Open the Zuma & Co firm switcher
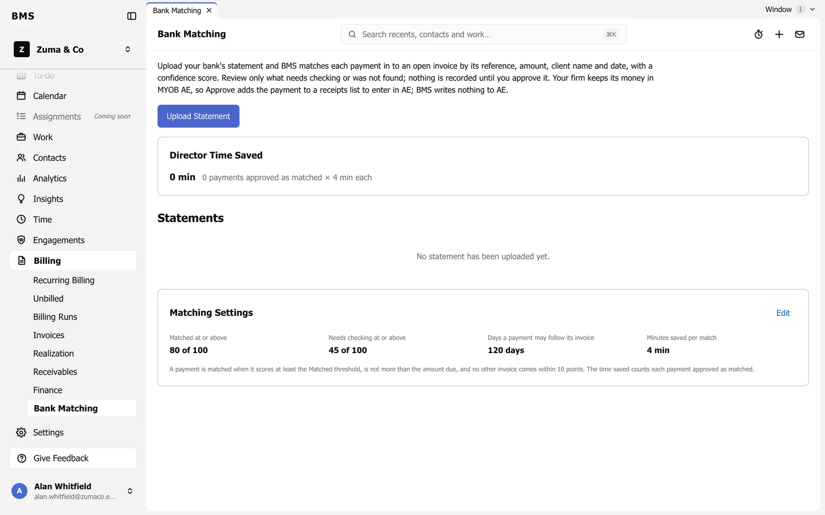The width and height of the screenshot is (825, 515). click(x=73, y=50)
